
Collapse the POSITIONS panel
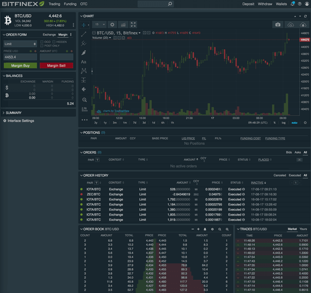point(81,132)
